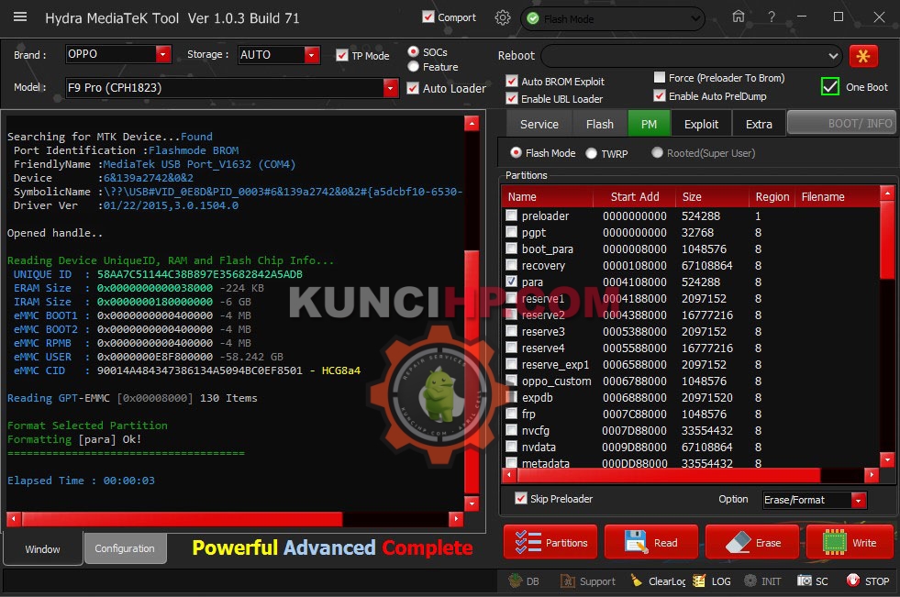Click the INIT gear icon
900x597 pixels.
click(x=762, y=580)
